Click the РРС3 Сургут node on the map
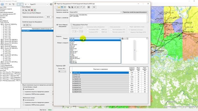This screenshot has height=111, width=198. click(x=155, y=51)
